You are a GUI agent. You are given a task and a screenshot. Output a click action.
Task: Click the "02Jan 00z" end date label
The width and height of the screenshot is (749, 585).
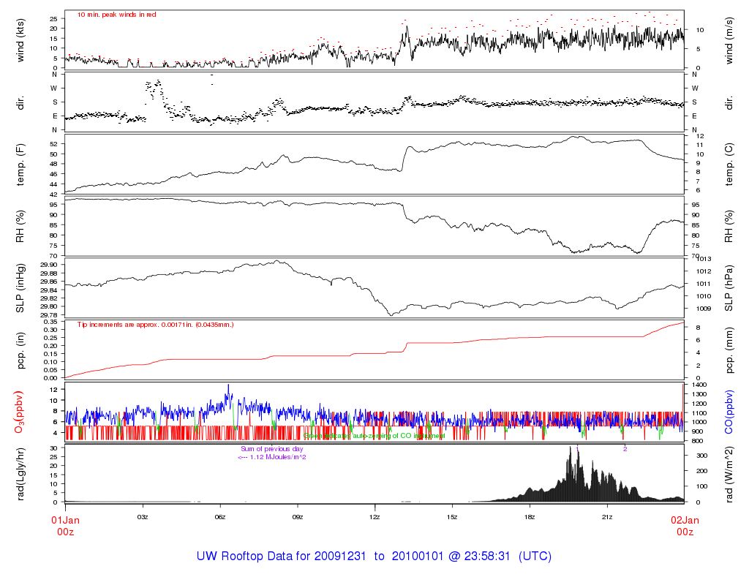tap(685, 526)
